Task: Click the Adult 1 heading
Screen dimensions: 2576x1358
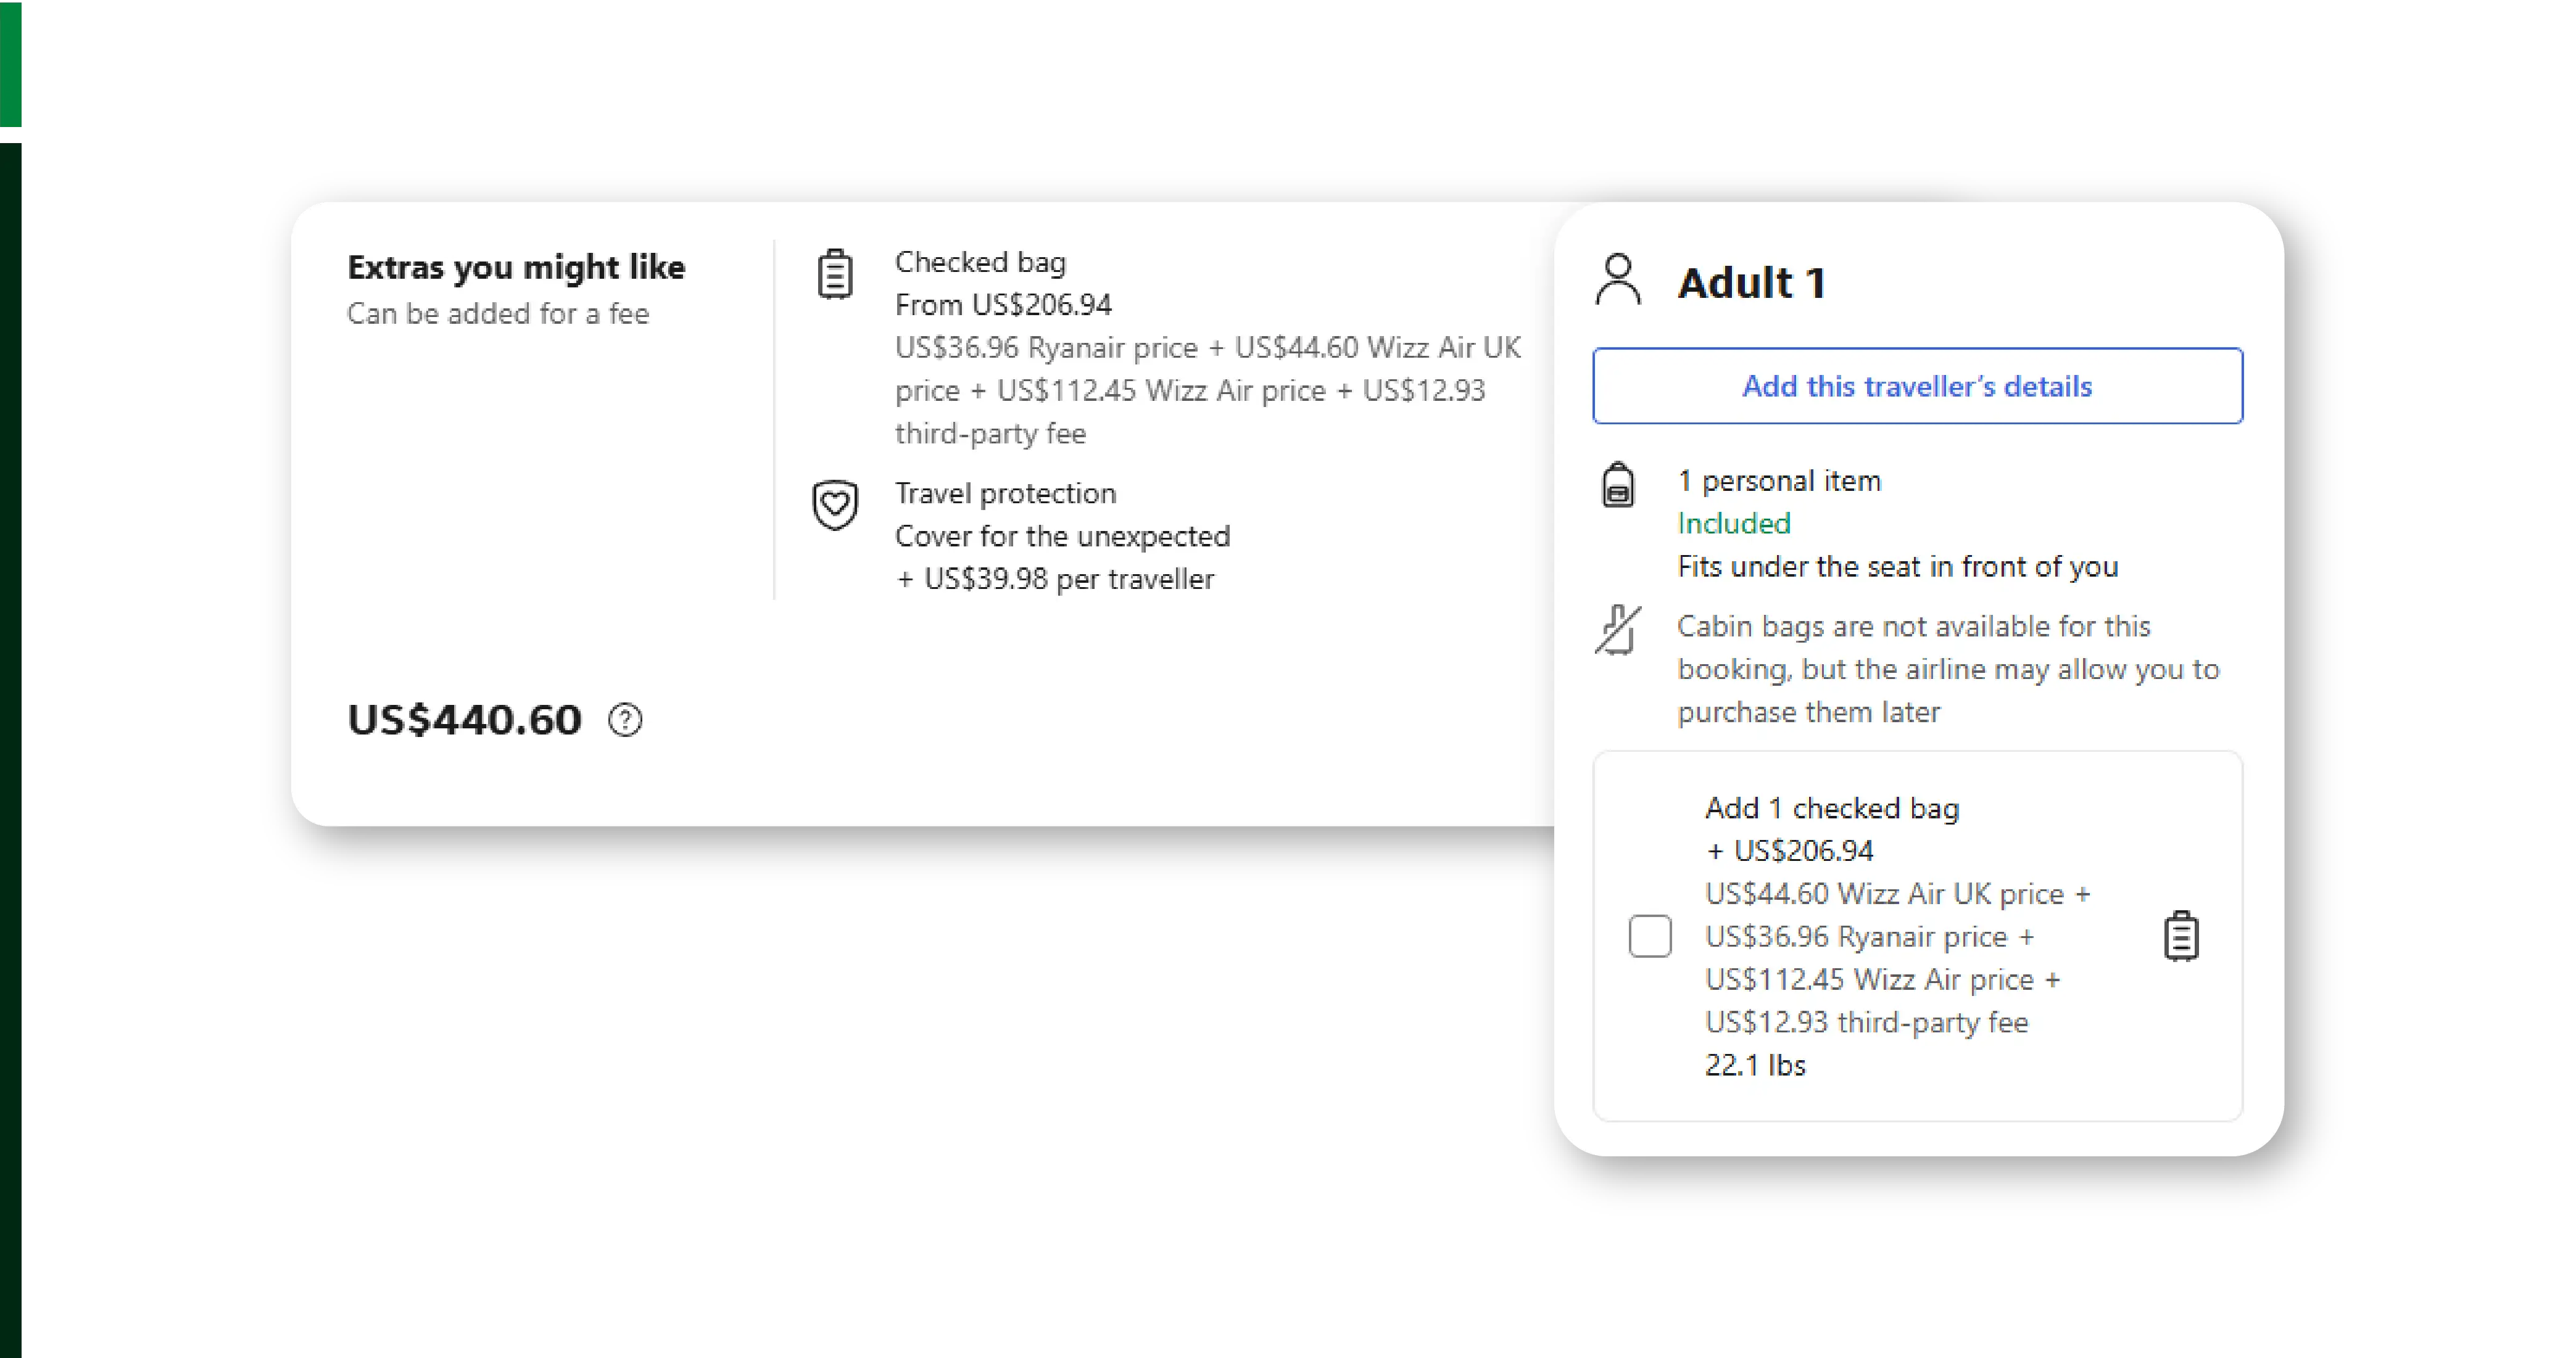Action: pos(1752,283)
